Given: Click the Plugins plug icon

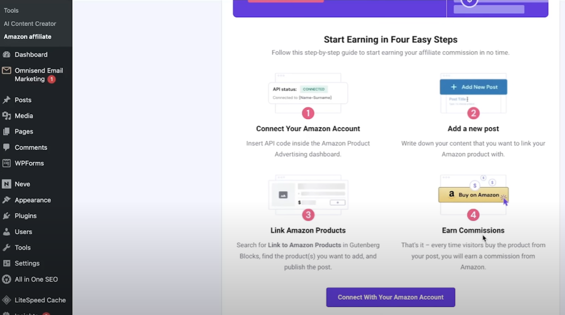Looking at the screenshot, I should [x=6, y=216].
